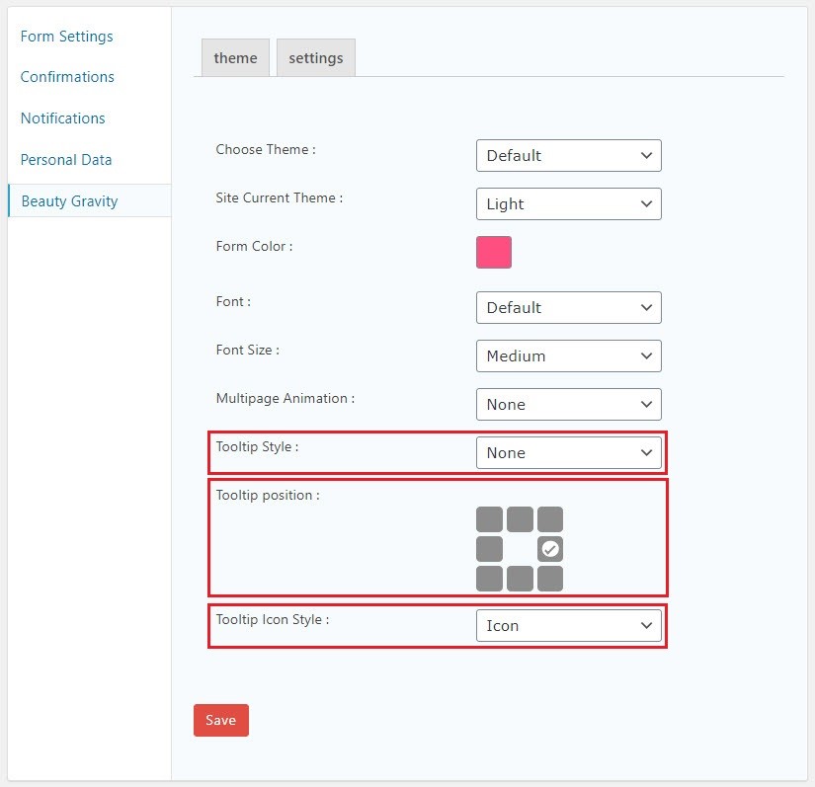Viewport: 815px width, 787px height.
Task: Open the Choose Theme dropdown
Action: [x=569, y=155]
